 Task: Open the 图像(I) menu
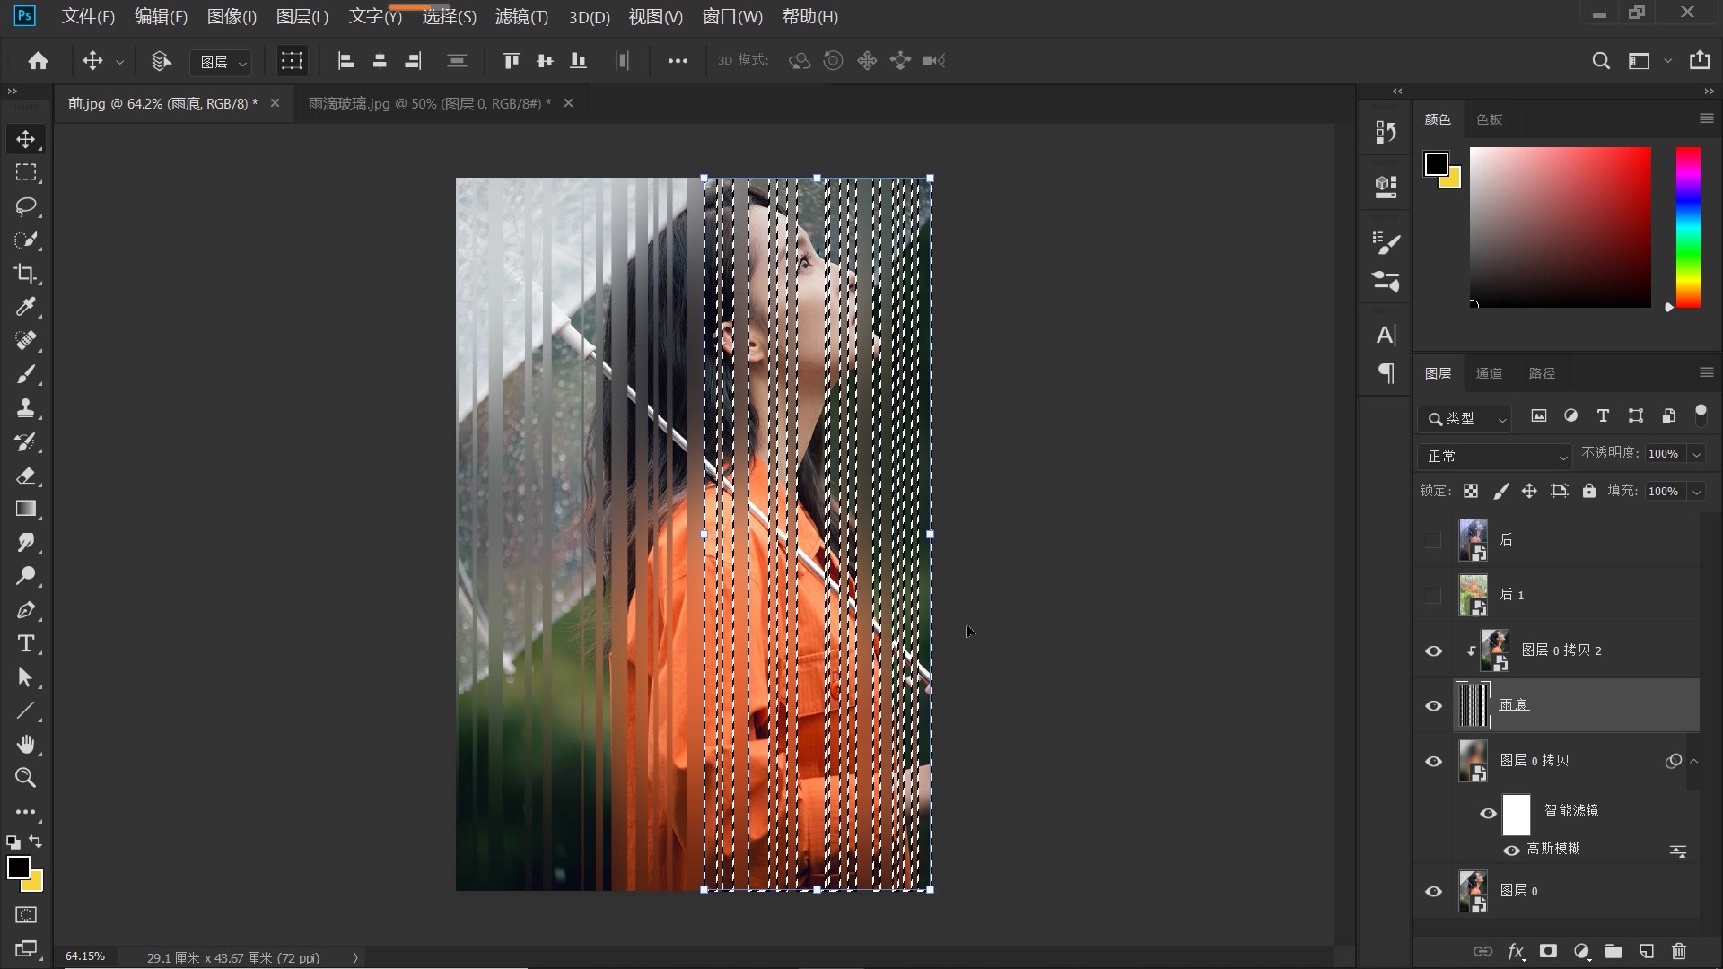(x=232, y=16)
